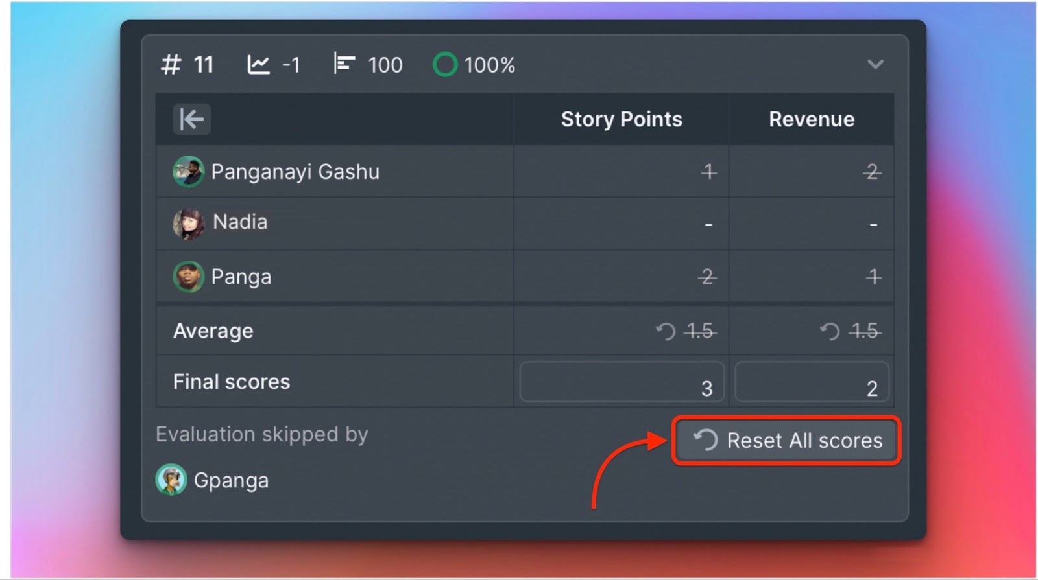This screenshot has height=580, width=1038.
Task: Select the Revenue column header
Action: click(x=811, y=119)
